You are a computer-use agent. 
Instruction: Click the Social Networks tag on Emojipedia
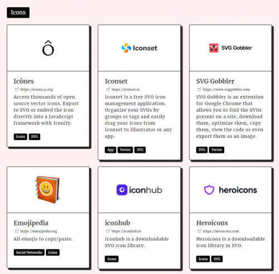29,252
